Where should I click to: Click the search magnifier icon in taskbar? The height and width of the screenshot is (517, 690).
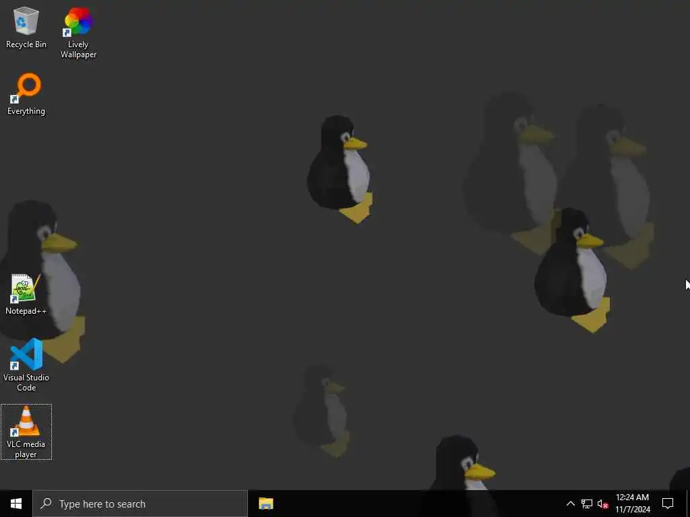coord(46,504)
